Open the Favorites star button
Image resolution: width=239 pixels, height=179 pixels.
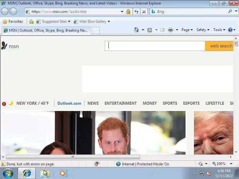click(x=13, y=21)
